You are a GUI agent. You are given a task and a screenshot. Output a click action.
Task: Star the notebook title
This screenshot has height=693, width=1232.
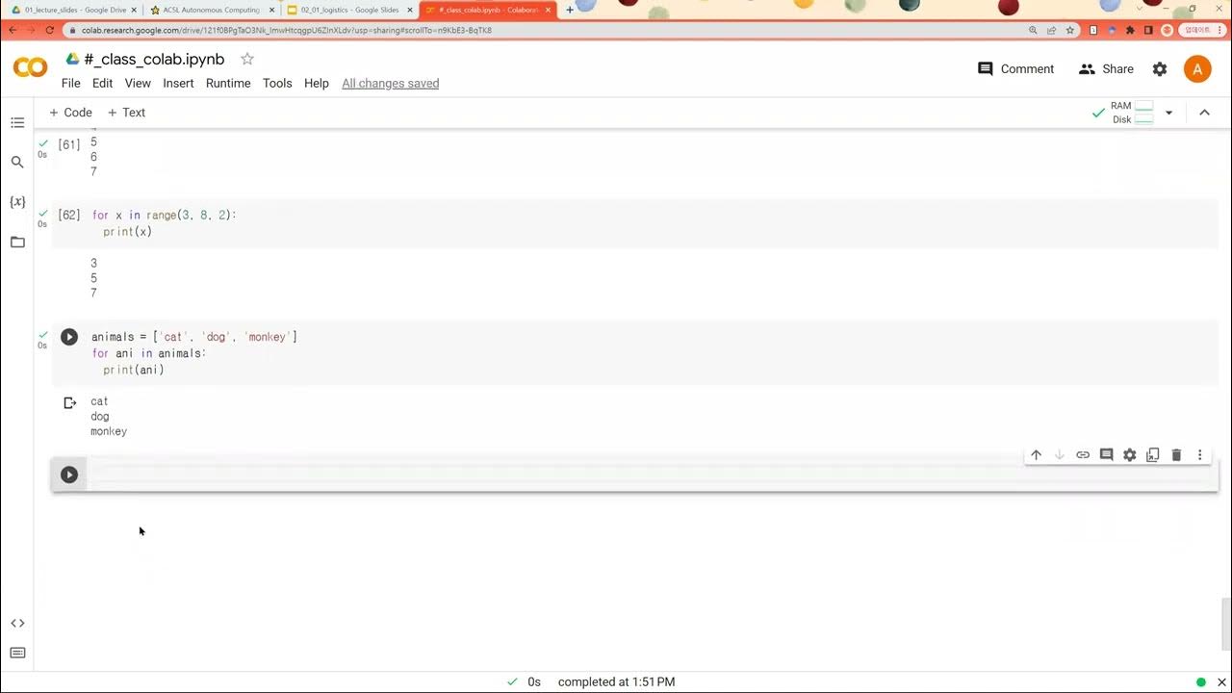click(247, 59)
